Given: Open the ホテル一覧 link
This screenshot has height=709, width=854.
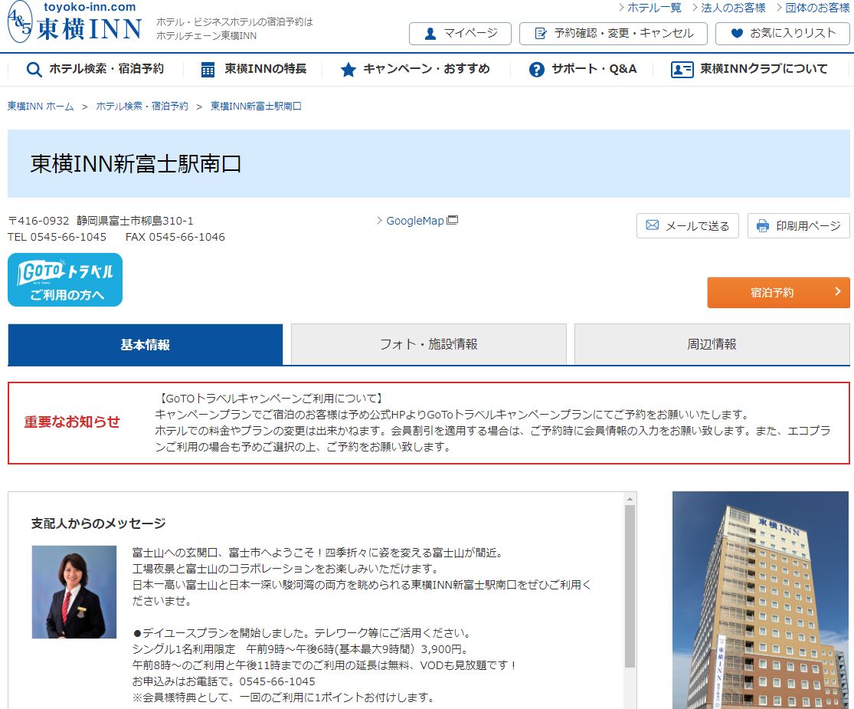Looking at the screenshot, I should [x=654, y=8].
